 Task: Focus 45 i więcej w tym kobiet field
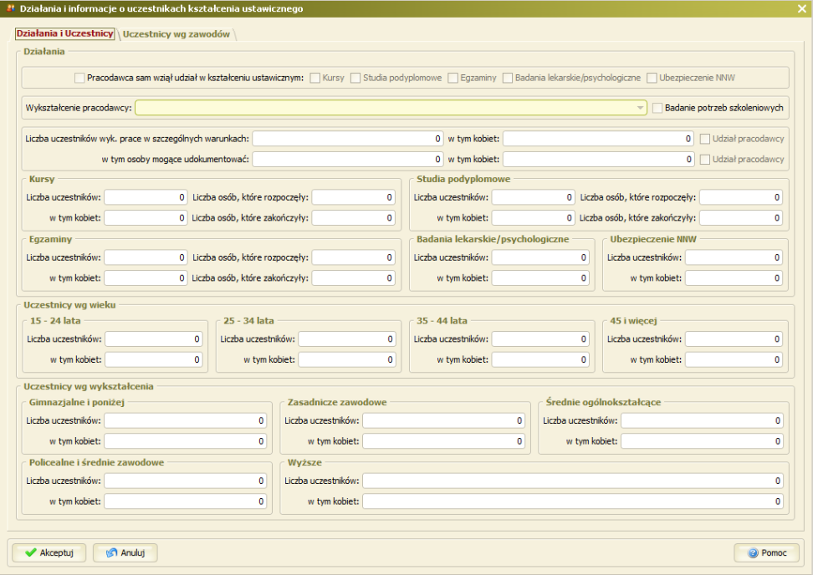[x=734, y=360]
